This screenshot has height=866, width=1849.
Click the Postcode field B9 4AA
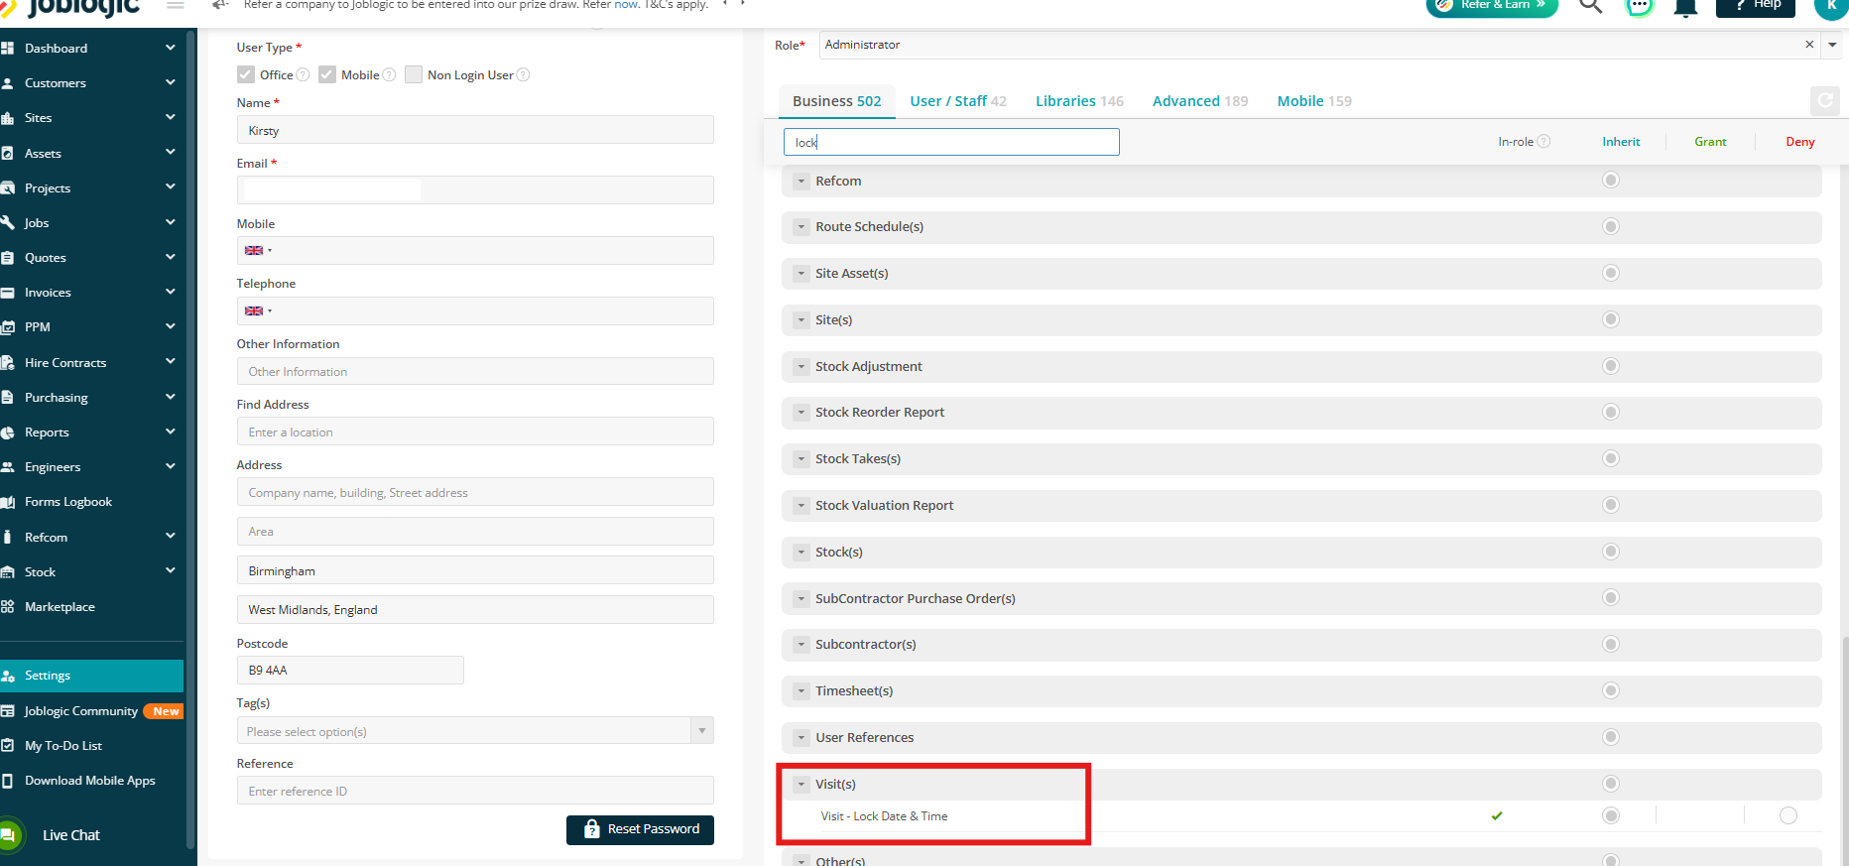350,671
